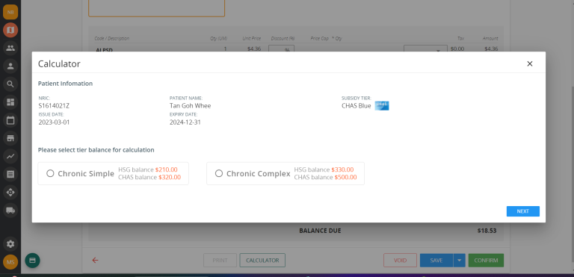Viewport: 574px width, 277px height.
Task: Open the trending line chart icon
Action: click(x=10, y=156)
